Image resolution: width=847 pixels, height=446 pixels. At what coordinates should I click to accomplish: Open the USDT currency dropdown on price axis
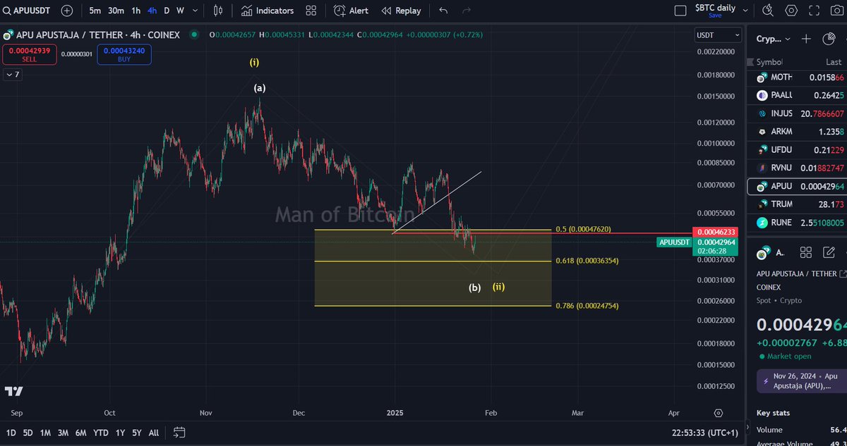719,35
